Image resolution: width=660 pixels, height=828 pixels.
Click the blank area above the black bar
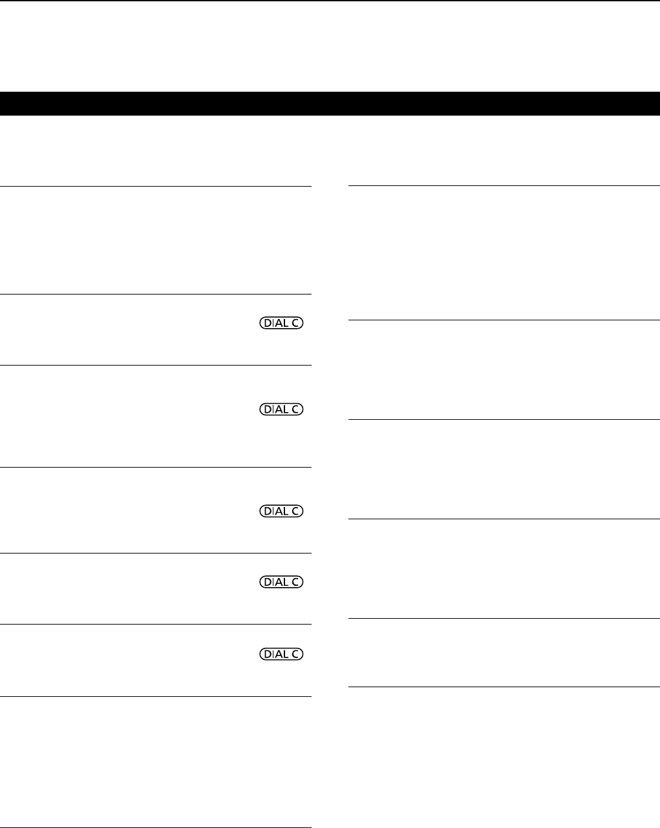[x=330, y=45]
